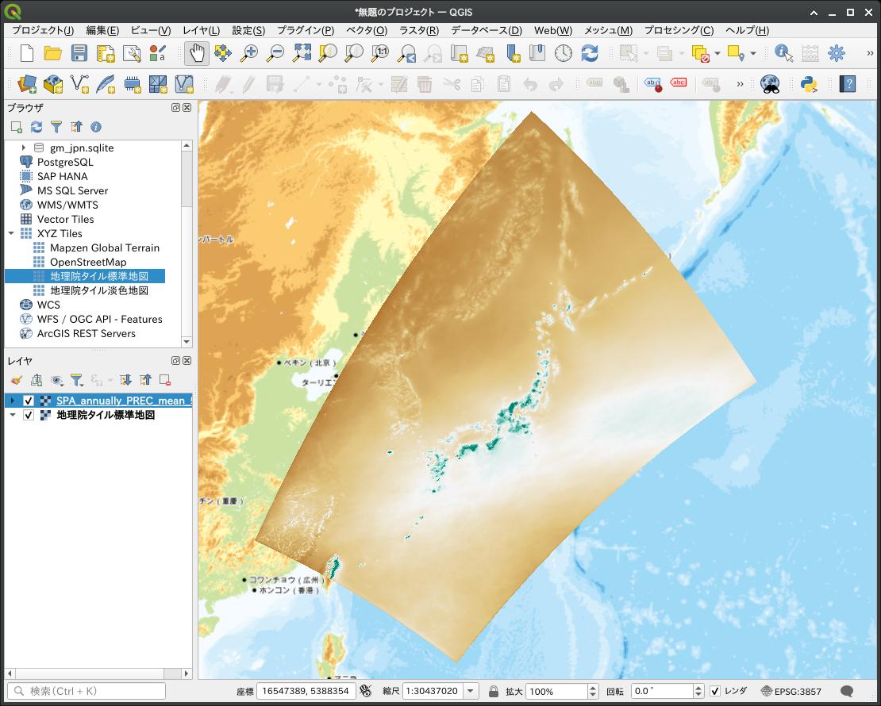Refresh the map canvas

point(590,53)
